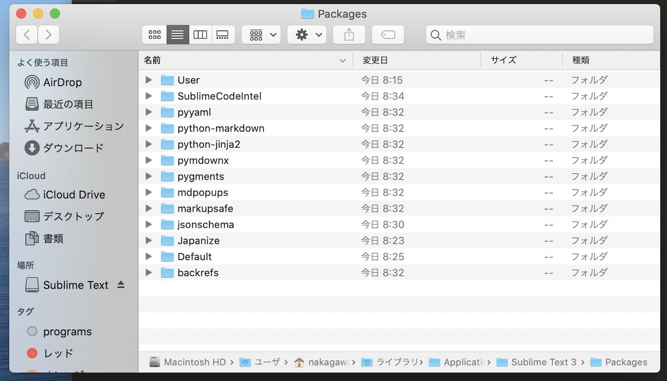The image size is (667, 381).
Task: Expand the Default folder
Action: [x=148, y=257]
